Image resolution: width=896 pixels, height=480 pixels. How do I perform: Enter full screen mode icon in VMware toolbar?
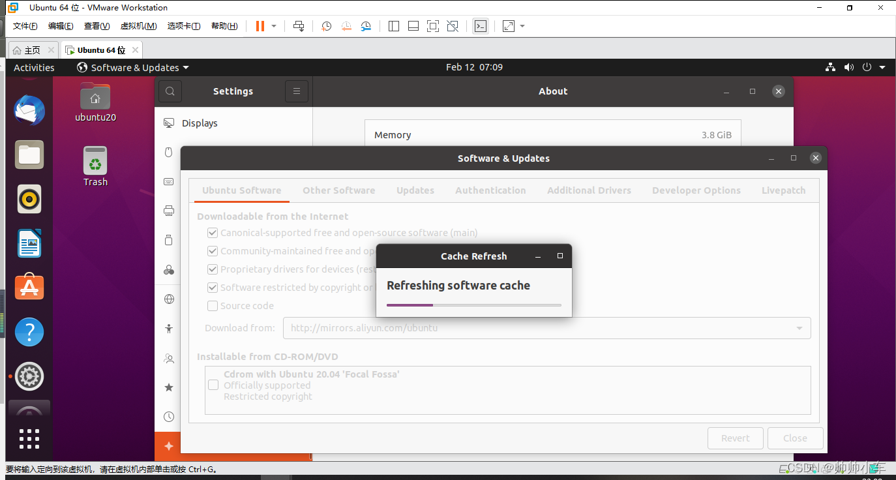pyautogui.click(x=433, y=26)
